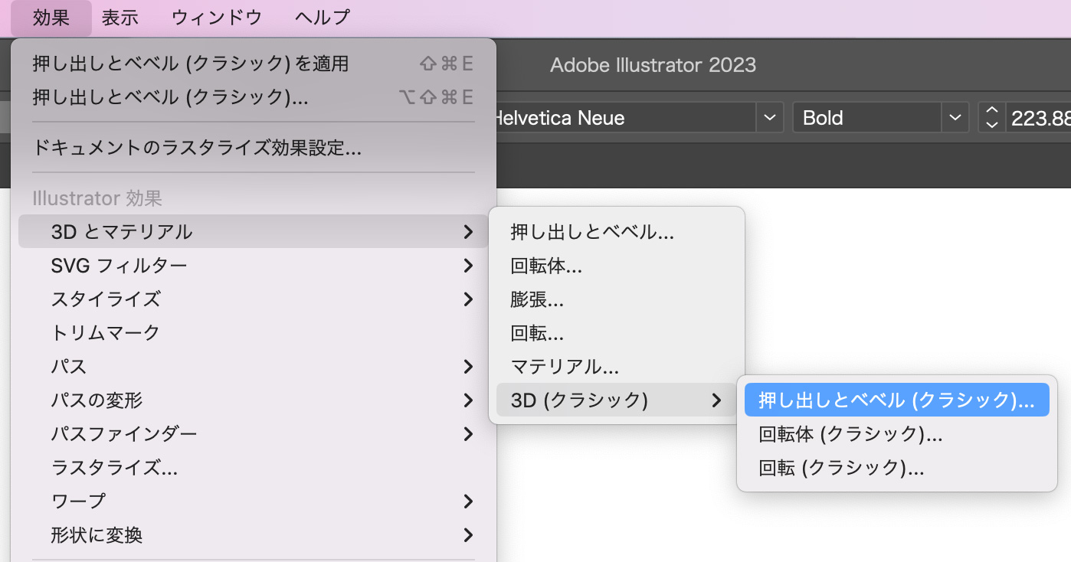Viewport: 1071px width, 562px height.
Task: Expand the ワープ submenu
Action: tap(254, 501)
